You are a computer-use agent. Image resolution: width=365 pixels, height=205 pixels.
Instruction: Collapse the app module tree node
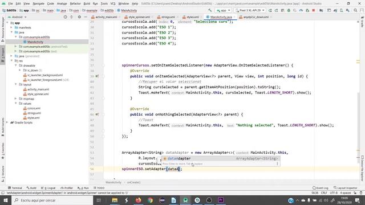coord(7,23)
